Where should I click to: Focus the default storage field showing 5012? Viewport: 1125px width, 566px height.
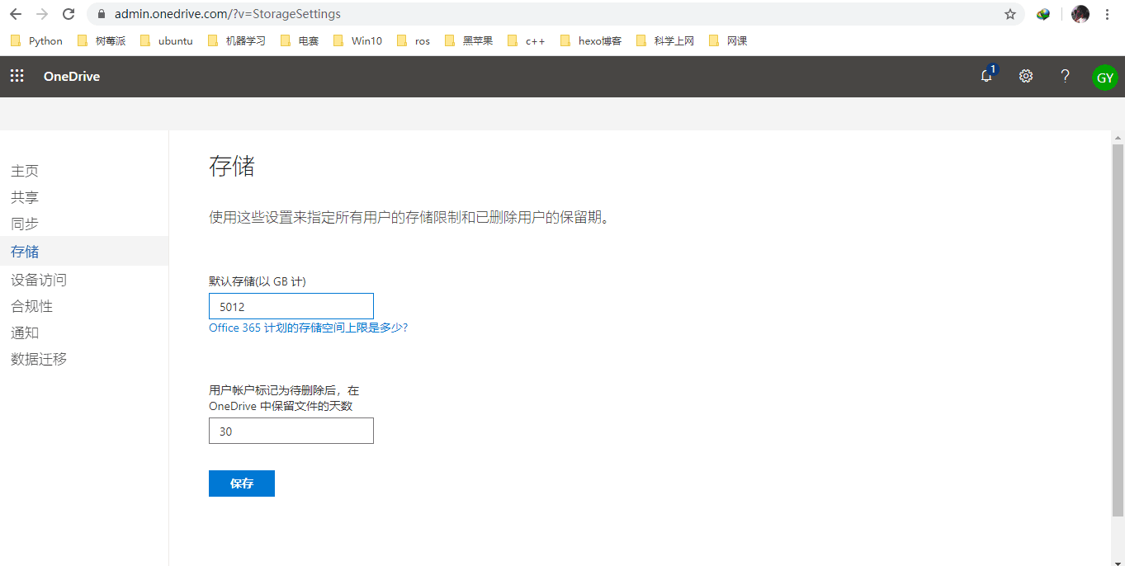coord(291,306)
